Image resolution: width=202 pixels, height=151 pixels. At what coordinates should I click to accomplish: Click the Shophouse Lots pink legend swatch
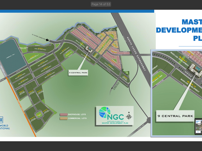pos(63,115)
